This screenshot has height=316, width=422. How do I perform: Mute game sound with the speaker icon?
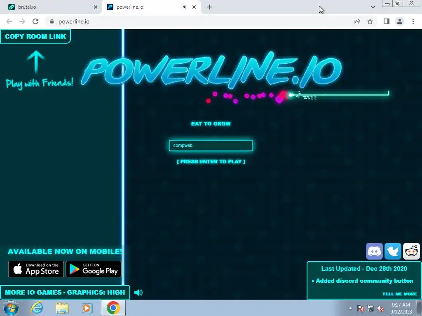coord(138,293)
